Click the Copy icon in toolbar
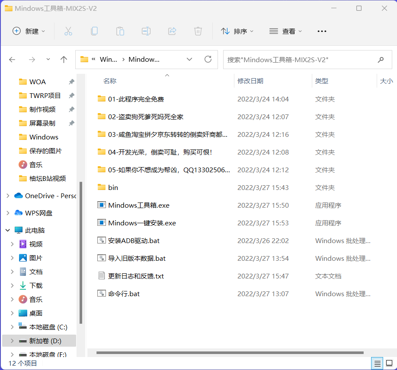 94,31
